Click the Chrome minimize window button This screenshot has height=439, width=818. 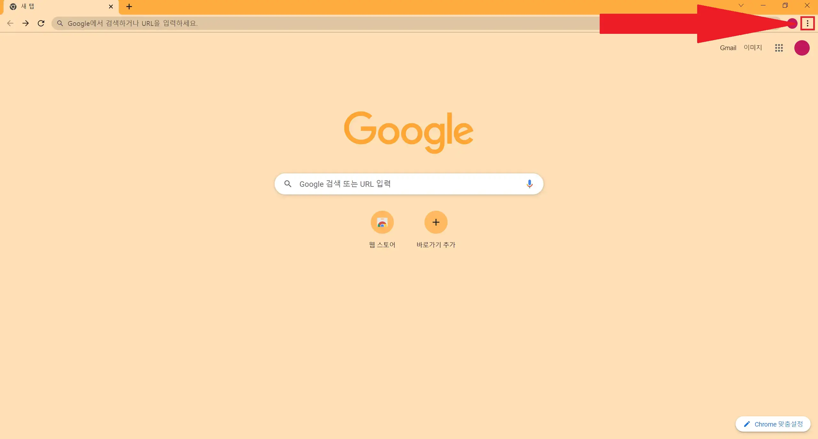763,6
